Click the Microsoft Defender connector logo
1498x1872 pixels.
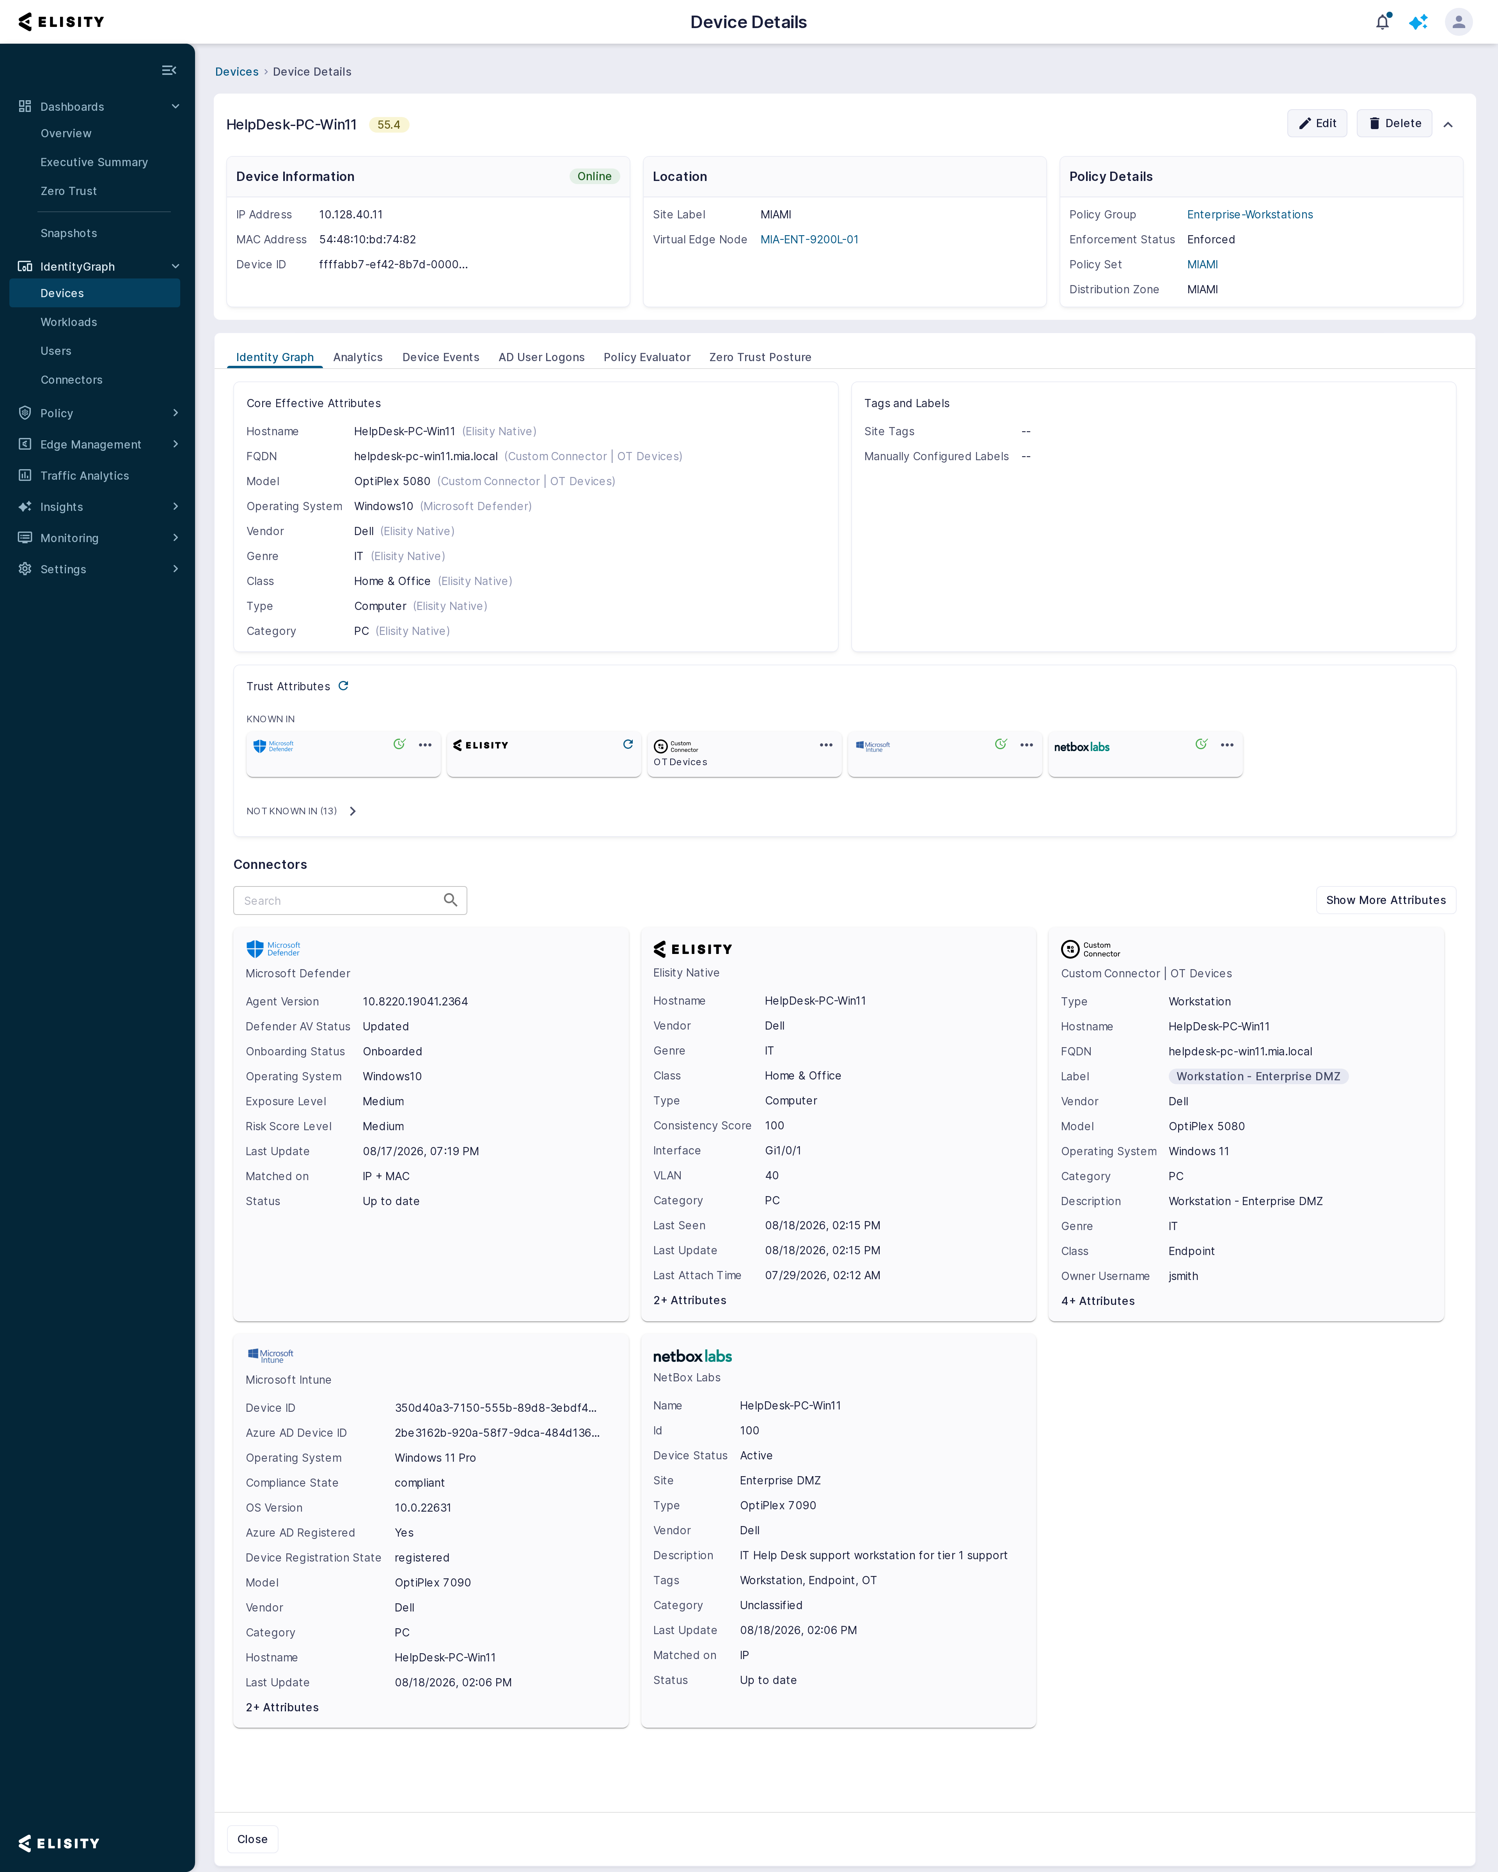[x=273, y=948]
